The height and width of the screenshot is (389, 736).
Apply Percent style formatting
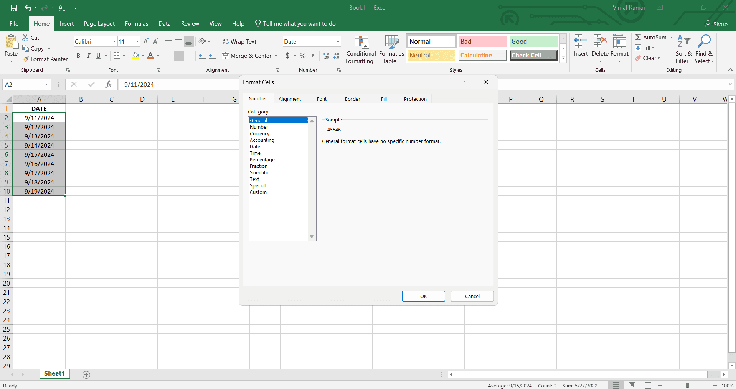pyautogui.click(x=302, y=56)
